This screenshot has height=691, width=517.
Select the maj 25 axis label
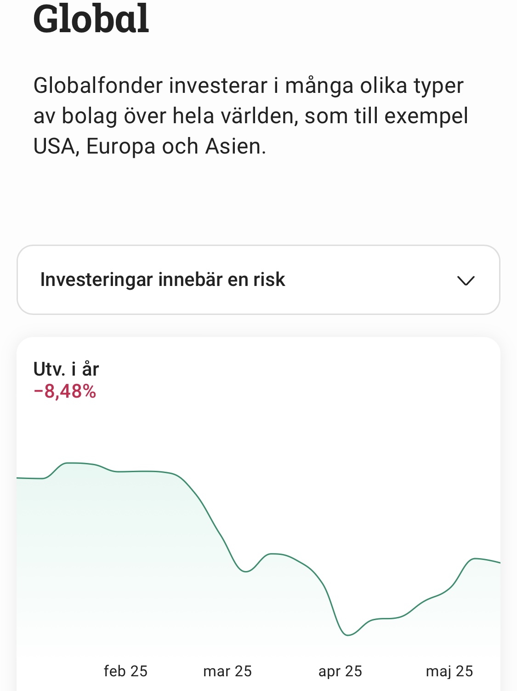point(449,671)
